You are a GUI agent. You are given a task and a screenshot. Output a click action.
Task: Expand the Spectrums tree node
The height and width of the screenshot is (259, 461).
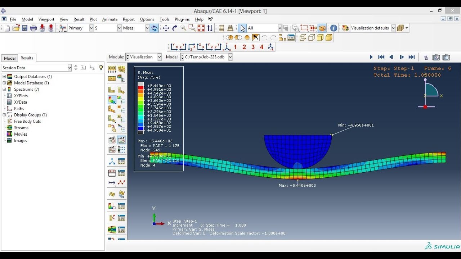point(4,89)
